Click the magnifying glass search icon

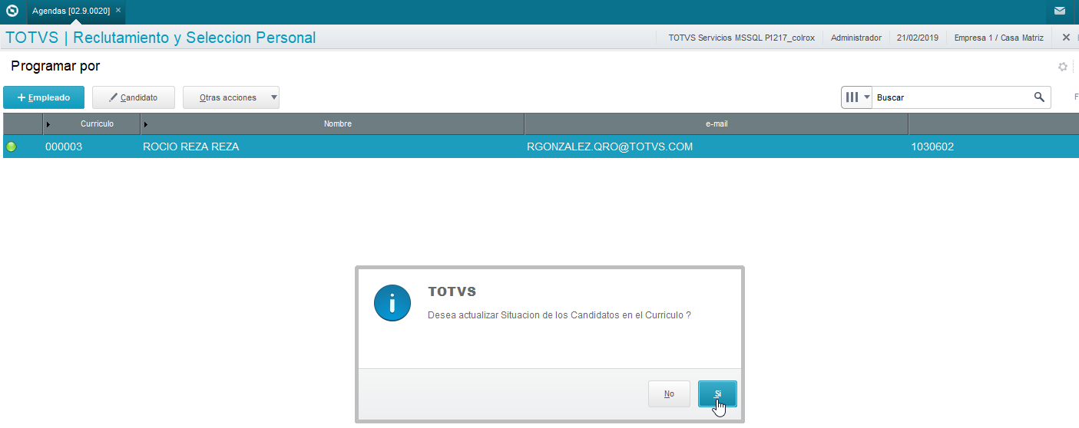coord(1039,97)
